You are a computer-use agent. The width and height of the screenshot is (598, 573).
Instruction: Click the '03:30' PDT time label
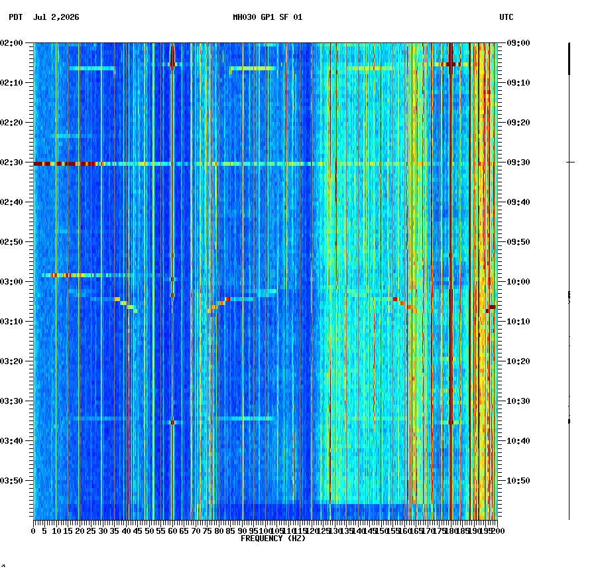click(11, 401)
